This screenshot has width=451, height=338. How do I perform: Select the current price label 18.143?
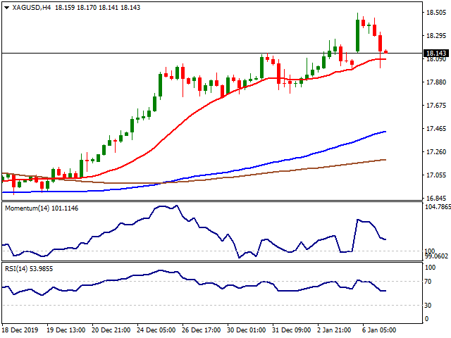coord(436,54)
